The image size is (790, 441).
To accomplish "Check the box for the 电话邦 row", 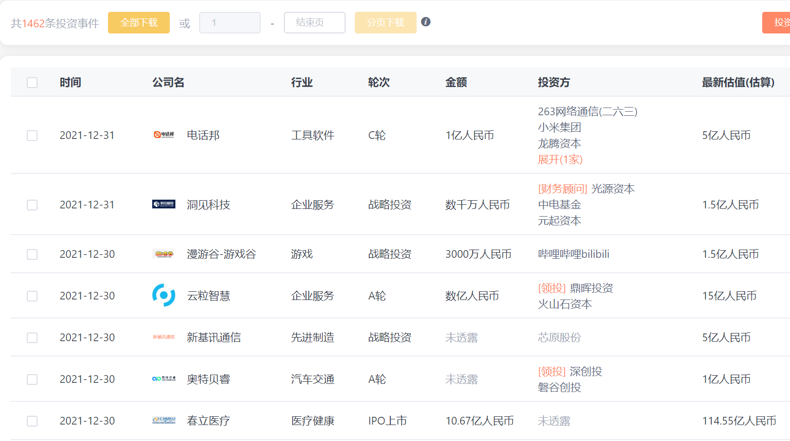I will click(x=32, y=135).
